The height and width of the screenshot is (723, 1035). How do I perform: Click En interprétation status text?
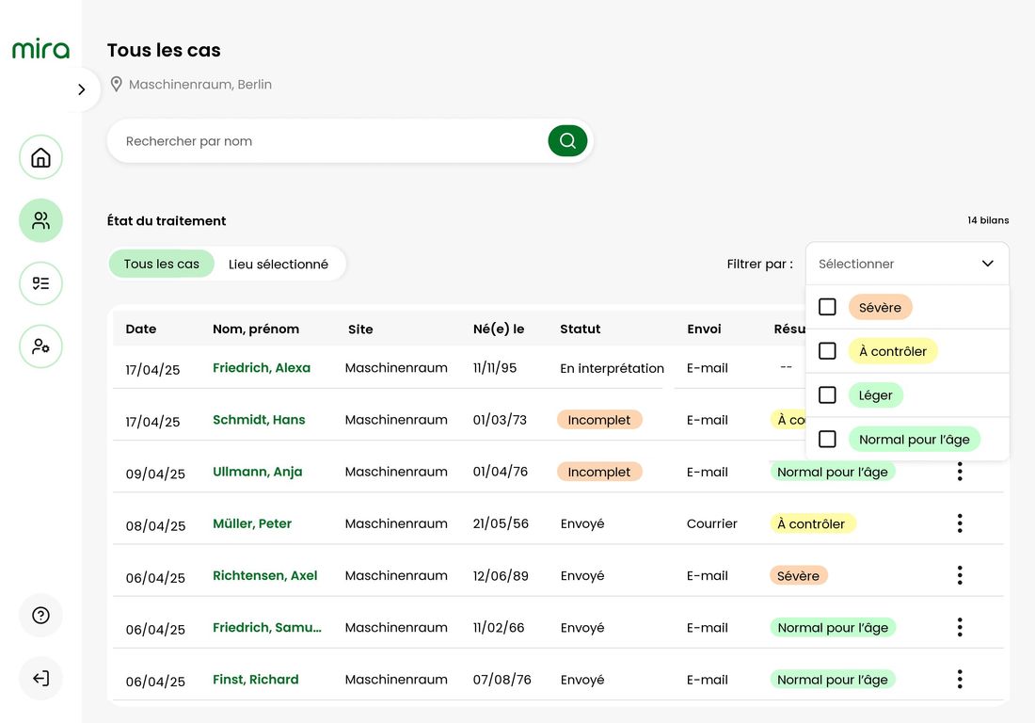point(612,368)
